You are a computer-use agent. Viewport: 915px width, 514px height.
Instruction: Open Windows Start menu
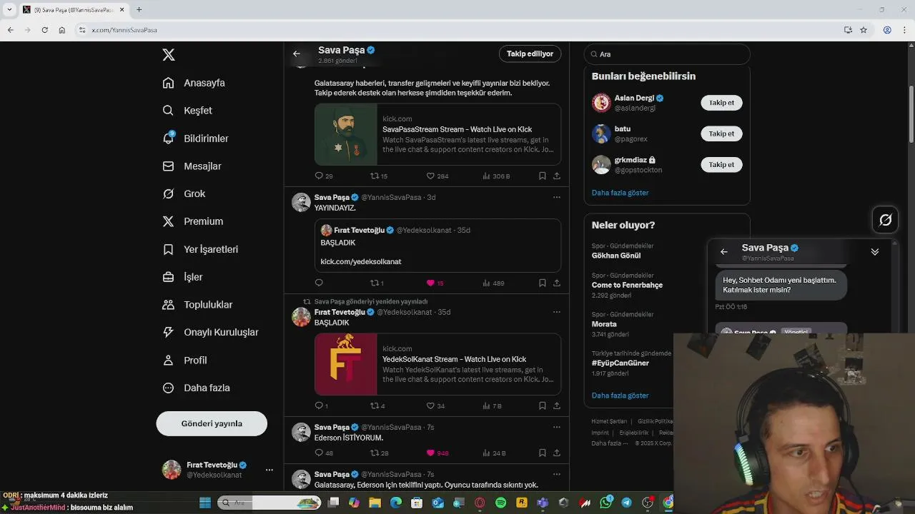205,503
